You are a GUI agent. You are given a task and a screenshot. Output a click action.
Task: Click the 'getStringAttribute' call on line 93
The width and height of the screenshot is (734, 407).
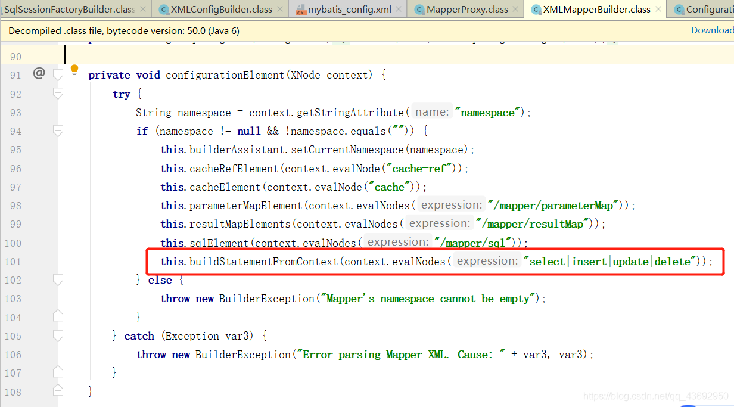point(350,113)
